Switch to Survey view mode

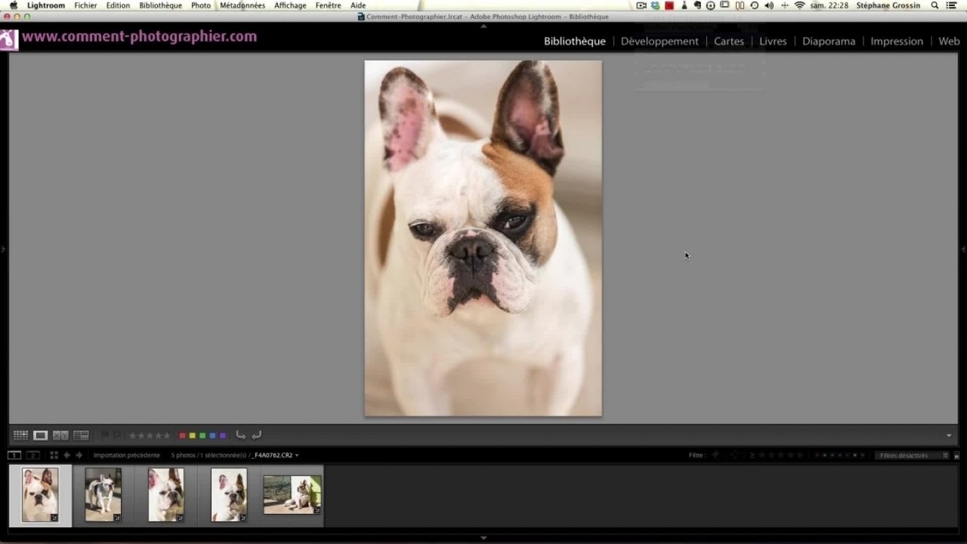[81, 435]
